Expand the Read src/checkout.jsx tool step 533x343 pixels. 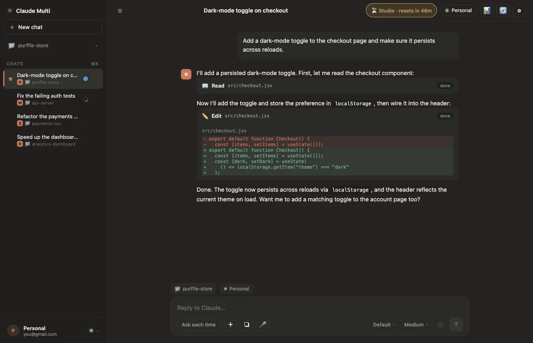(327, 86)
